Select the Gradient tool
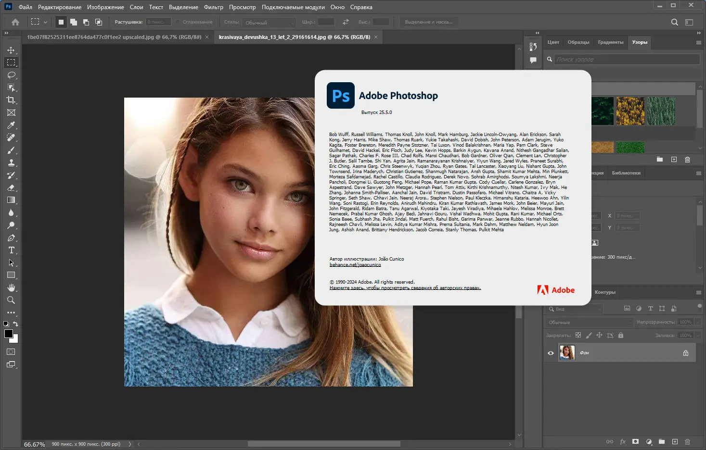This screenshot has width=706, height=450. point(11,200)
